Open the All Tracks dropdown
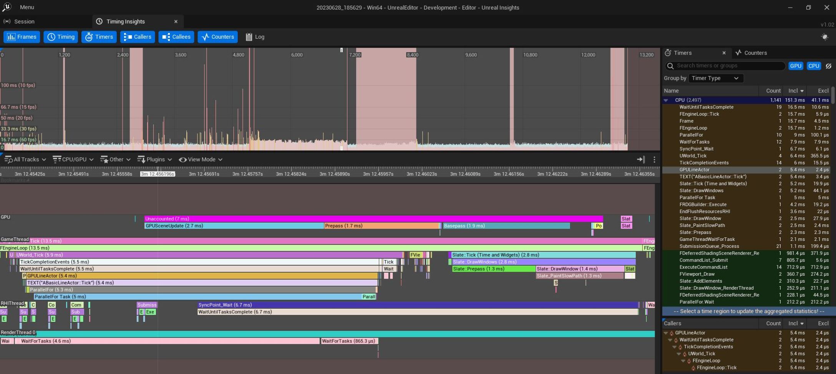Screen dimensions: 836x374 pos(25,160)
